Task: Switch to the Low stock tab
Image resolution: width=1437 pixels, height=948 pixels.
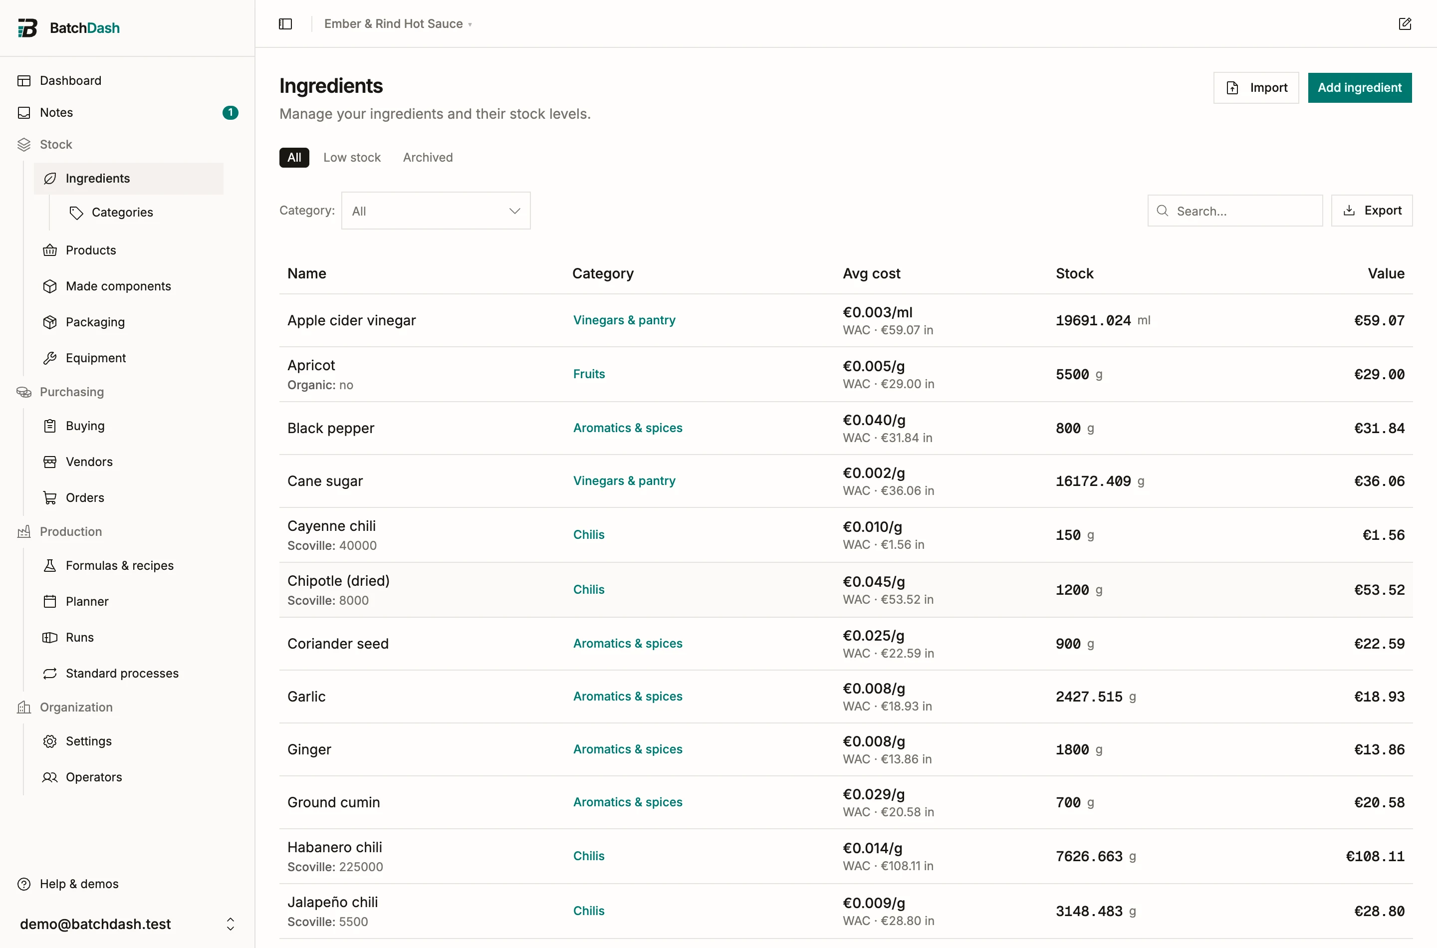Action: tap(352, 157)
